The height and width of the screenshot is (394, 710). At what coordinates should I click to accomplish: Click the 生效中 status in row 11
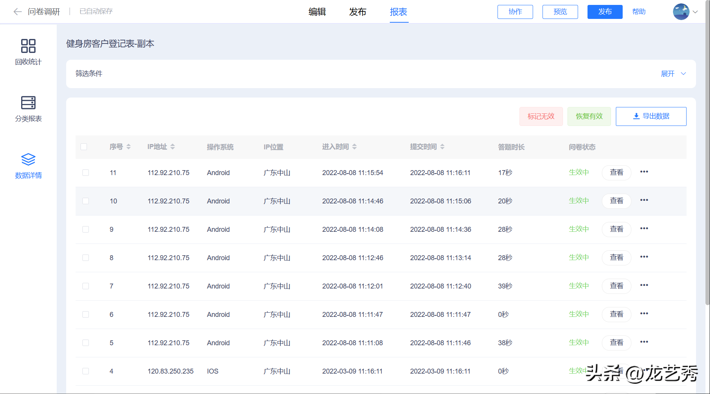click(x=579, y=172)
